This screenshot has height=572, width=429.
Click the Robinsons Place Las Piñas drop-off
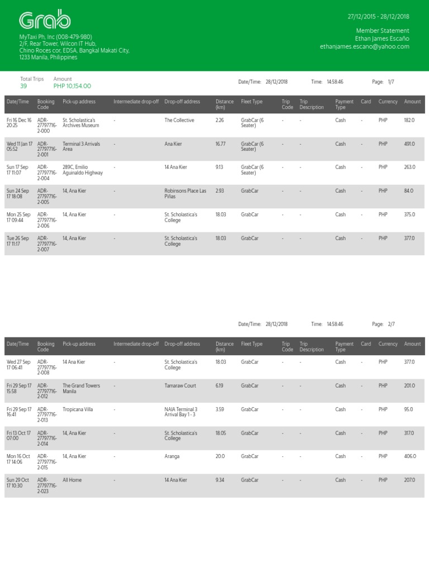click(x=185, y=194)
